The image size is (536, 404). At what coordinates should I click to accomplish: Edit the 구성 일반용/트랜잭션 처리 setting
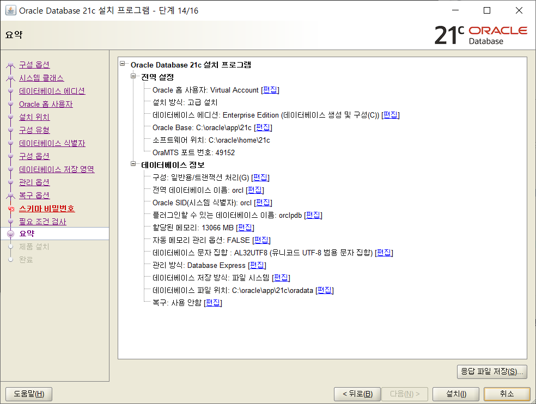point(260,177)
